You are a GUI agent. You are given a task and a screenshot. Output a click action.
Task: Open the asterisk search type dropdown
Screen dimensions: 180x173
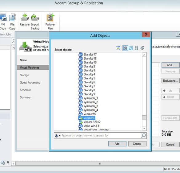pyautogui.click(x=58, y=136)
